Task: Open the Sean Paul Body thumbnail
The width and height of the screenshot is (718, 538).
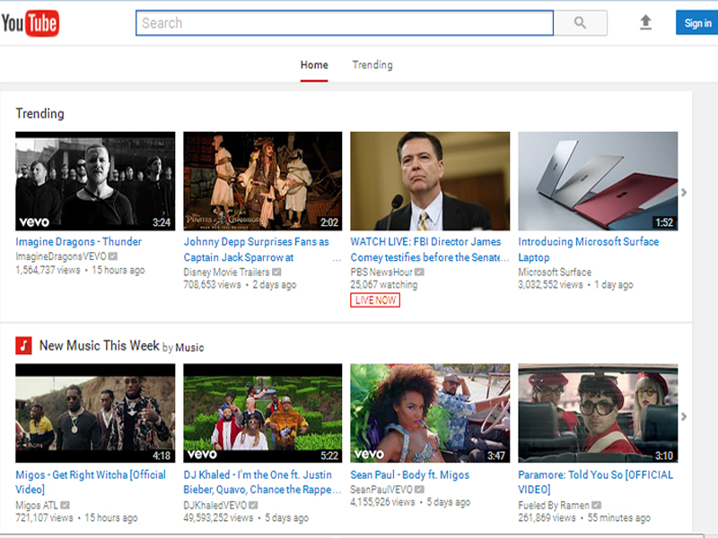Action: coord(430,413)
